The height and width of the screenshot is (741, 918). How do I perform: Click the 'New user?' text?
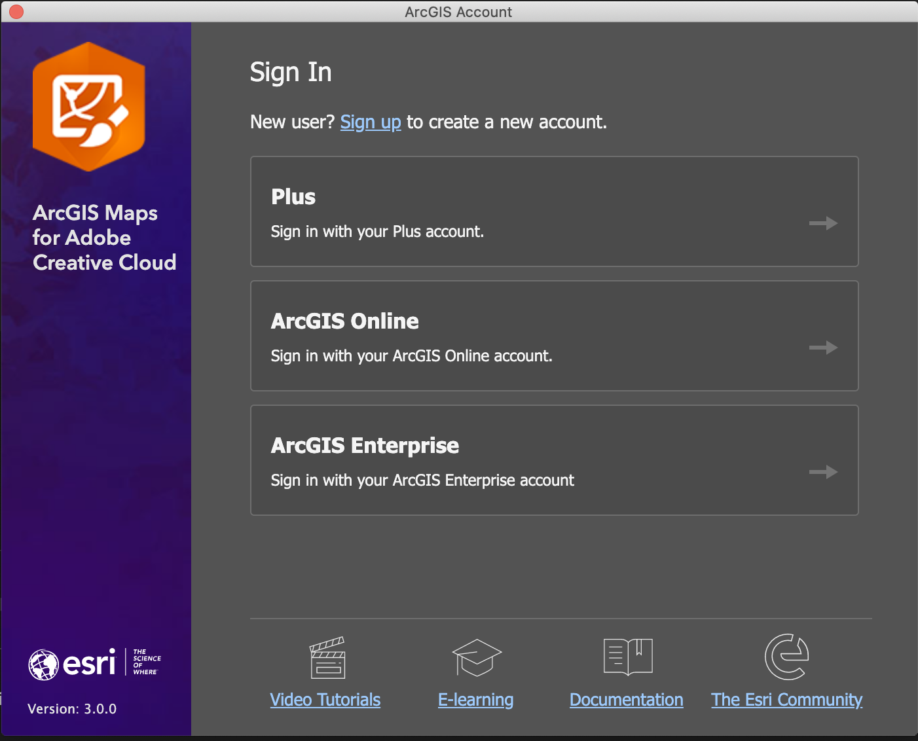pos(293,122)
